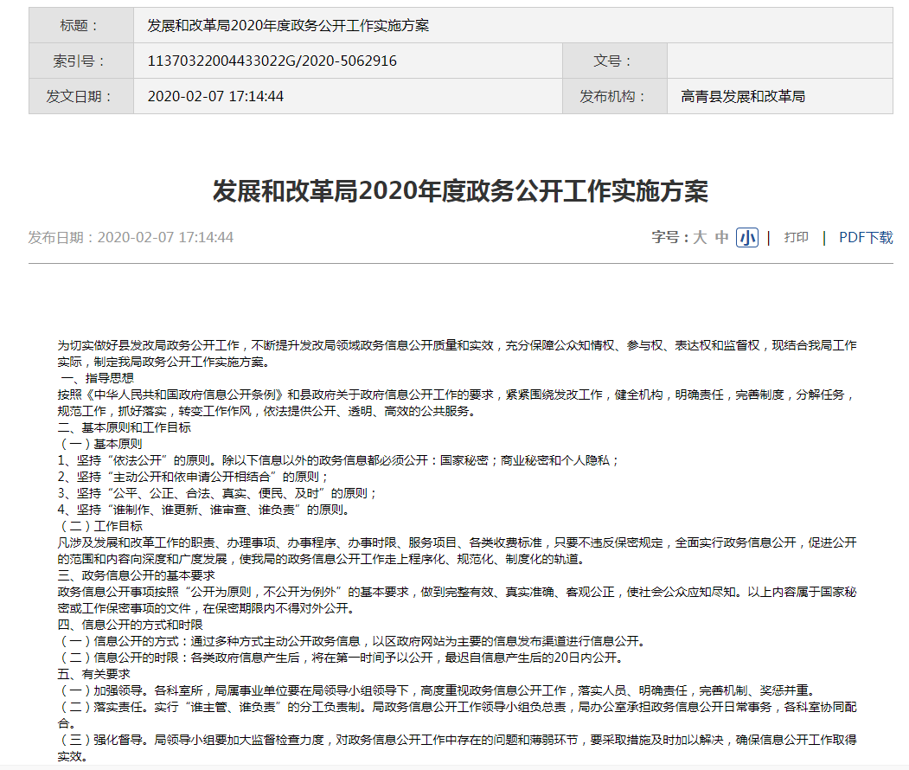
Task: Click publisher name 高青县发展和改革局
Action: coord(743,96)
